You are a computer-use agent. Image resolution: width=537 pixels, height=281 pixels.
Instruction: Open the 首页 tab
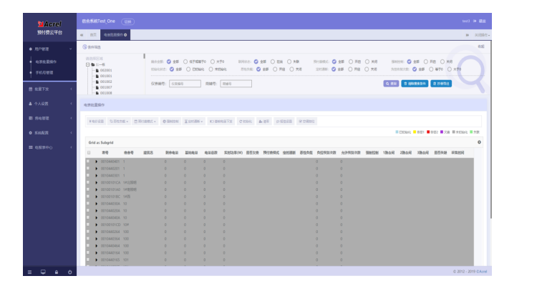[x=93, y=35]
